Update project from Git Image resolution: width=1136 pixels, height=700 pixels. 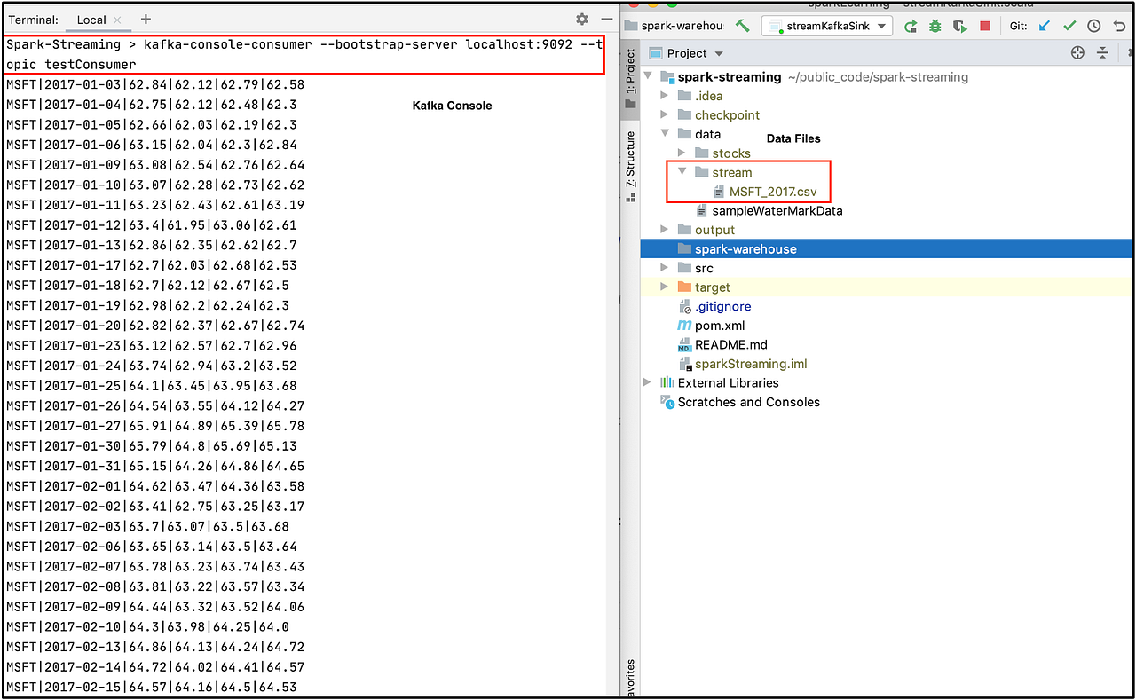[x=1045, y=26]
